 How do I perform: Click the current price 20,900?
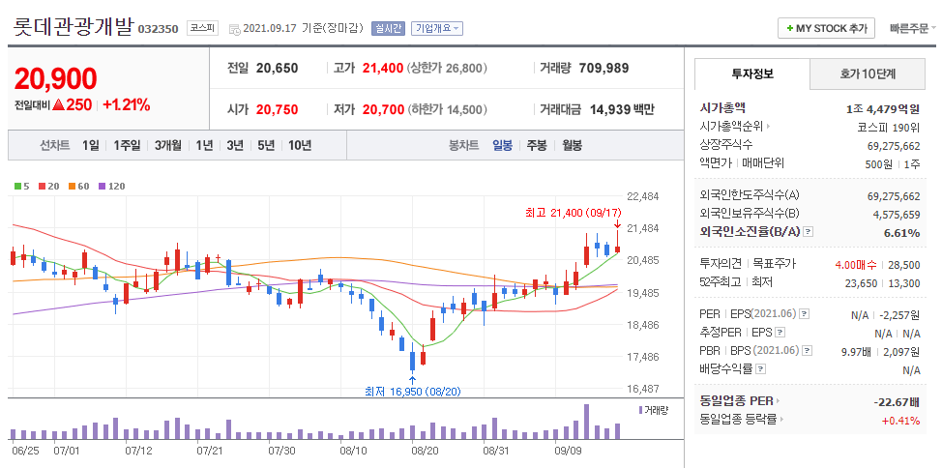[x=55, y=78]
